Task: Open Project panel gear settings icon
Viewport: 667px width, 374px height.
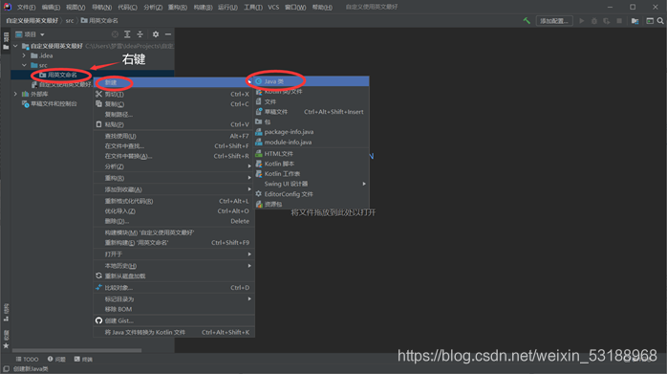Action: tap(156, 34)
